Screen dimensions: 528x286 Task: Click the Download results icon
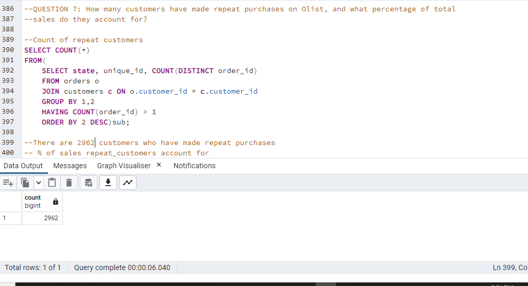click(x=108, y=183)
